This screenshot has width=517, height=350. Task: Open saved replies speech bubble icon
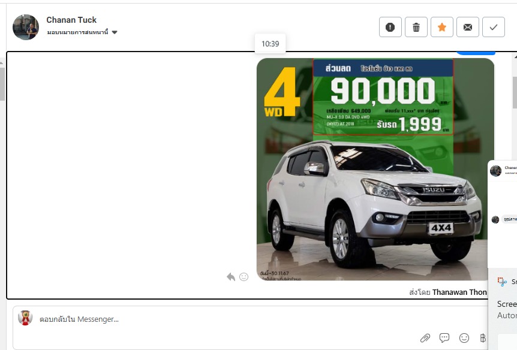(444, 338)
